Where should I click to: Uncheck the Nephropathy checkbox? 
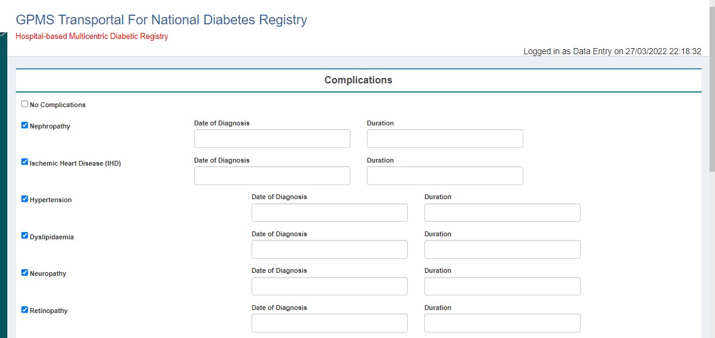[x=24, y=125]
